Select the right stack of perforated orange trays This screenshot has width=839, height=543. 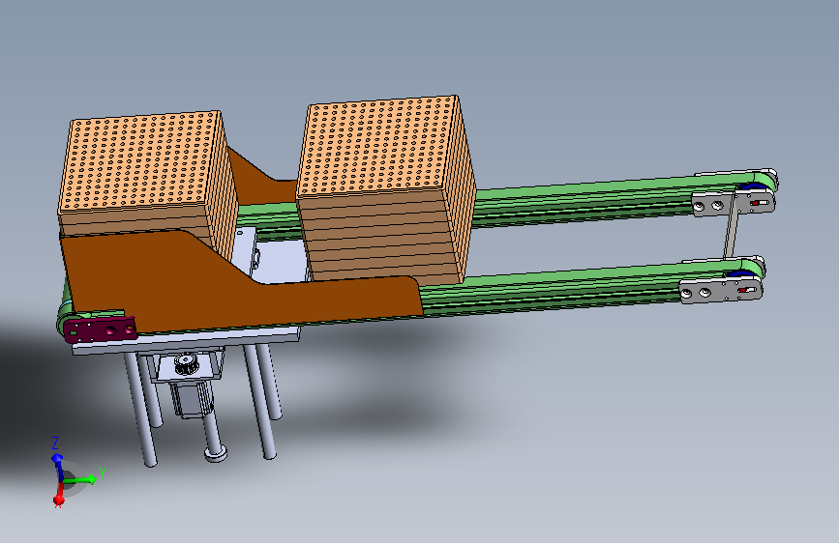pos(385,187)
